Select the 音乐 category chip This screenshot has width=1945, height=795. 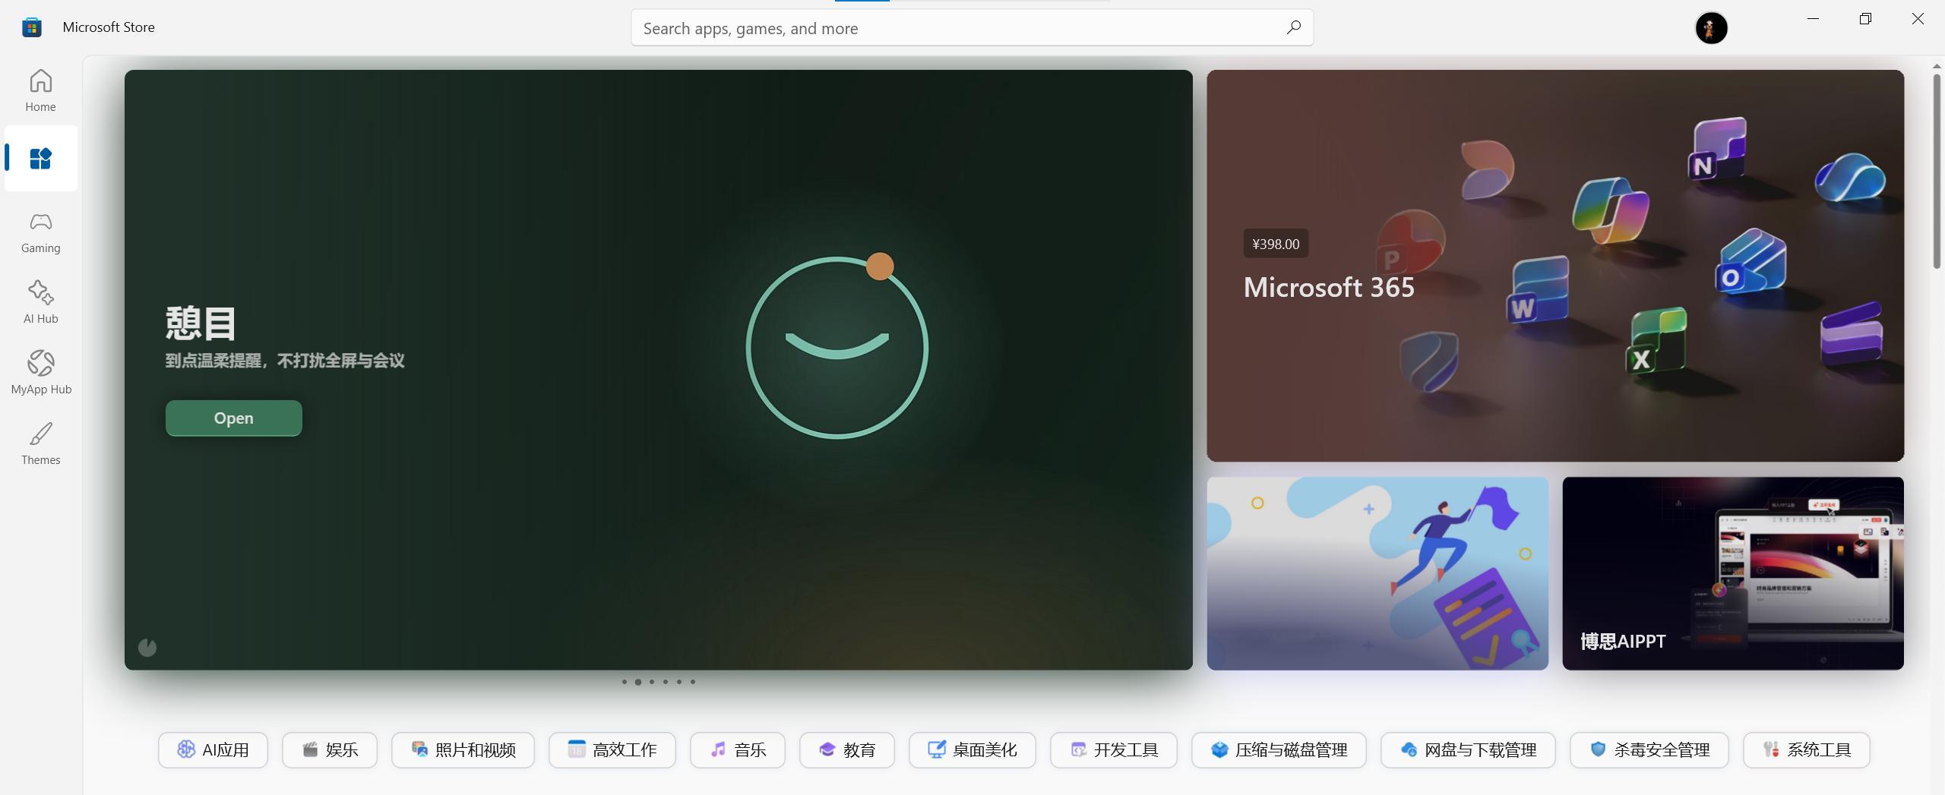(737, 749)
